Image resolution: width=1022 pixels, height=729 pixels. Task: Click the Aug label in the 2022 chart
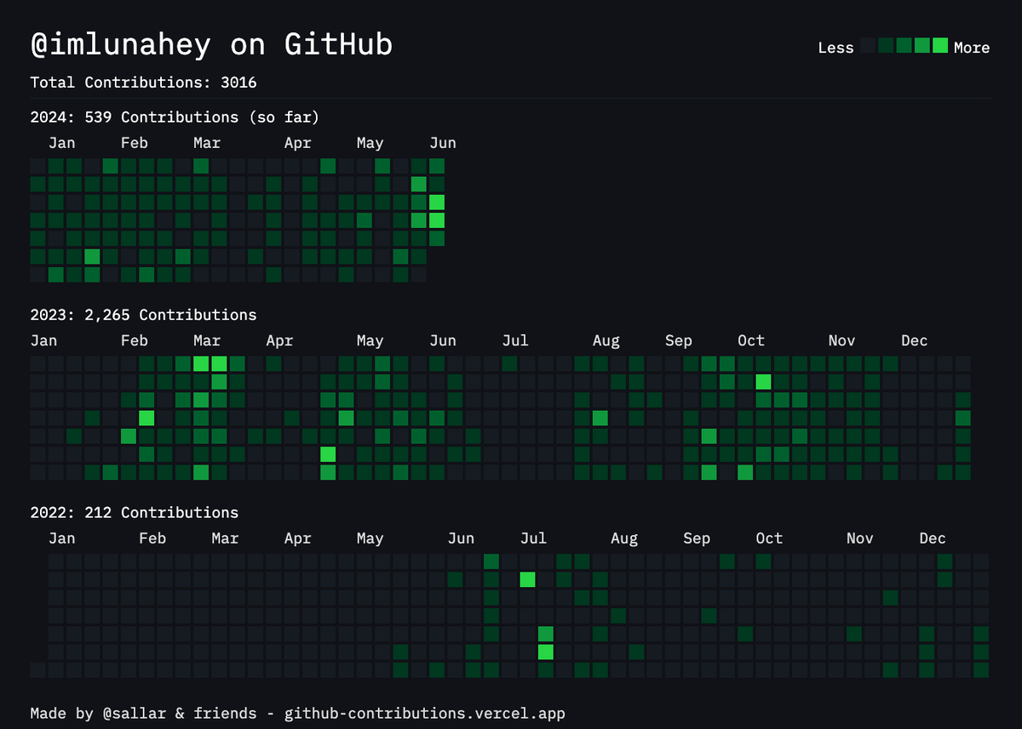pyautogui.click(x=624, y=538)
